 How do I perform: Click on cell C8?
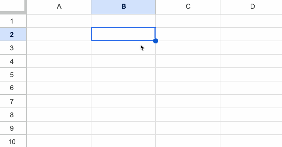188,115
